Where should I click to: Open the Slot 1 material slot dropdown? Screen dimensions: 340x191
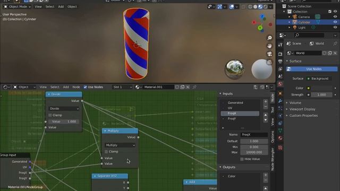[x=122, y=87]
